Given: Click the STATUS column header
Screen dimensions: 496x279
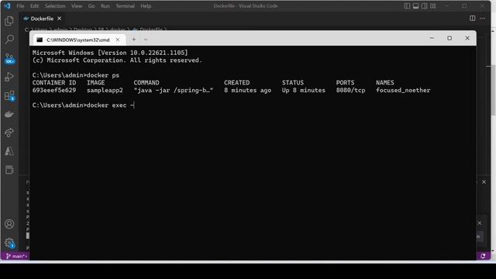Looking at the screenshot, I should point(293,83).
